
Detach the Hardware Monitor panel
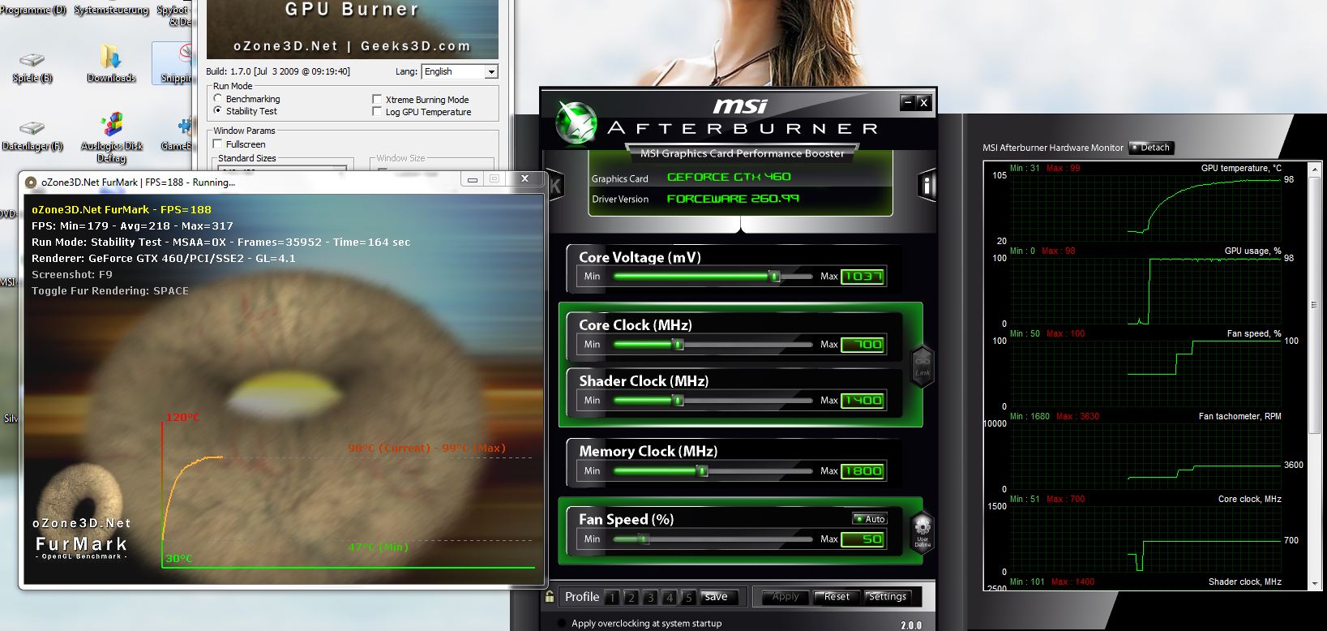1151,148
